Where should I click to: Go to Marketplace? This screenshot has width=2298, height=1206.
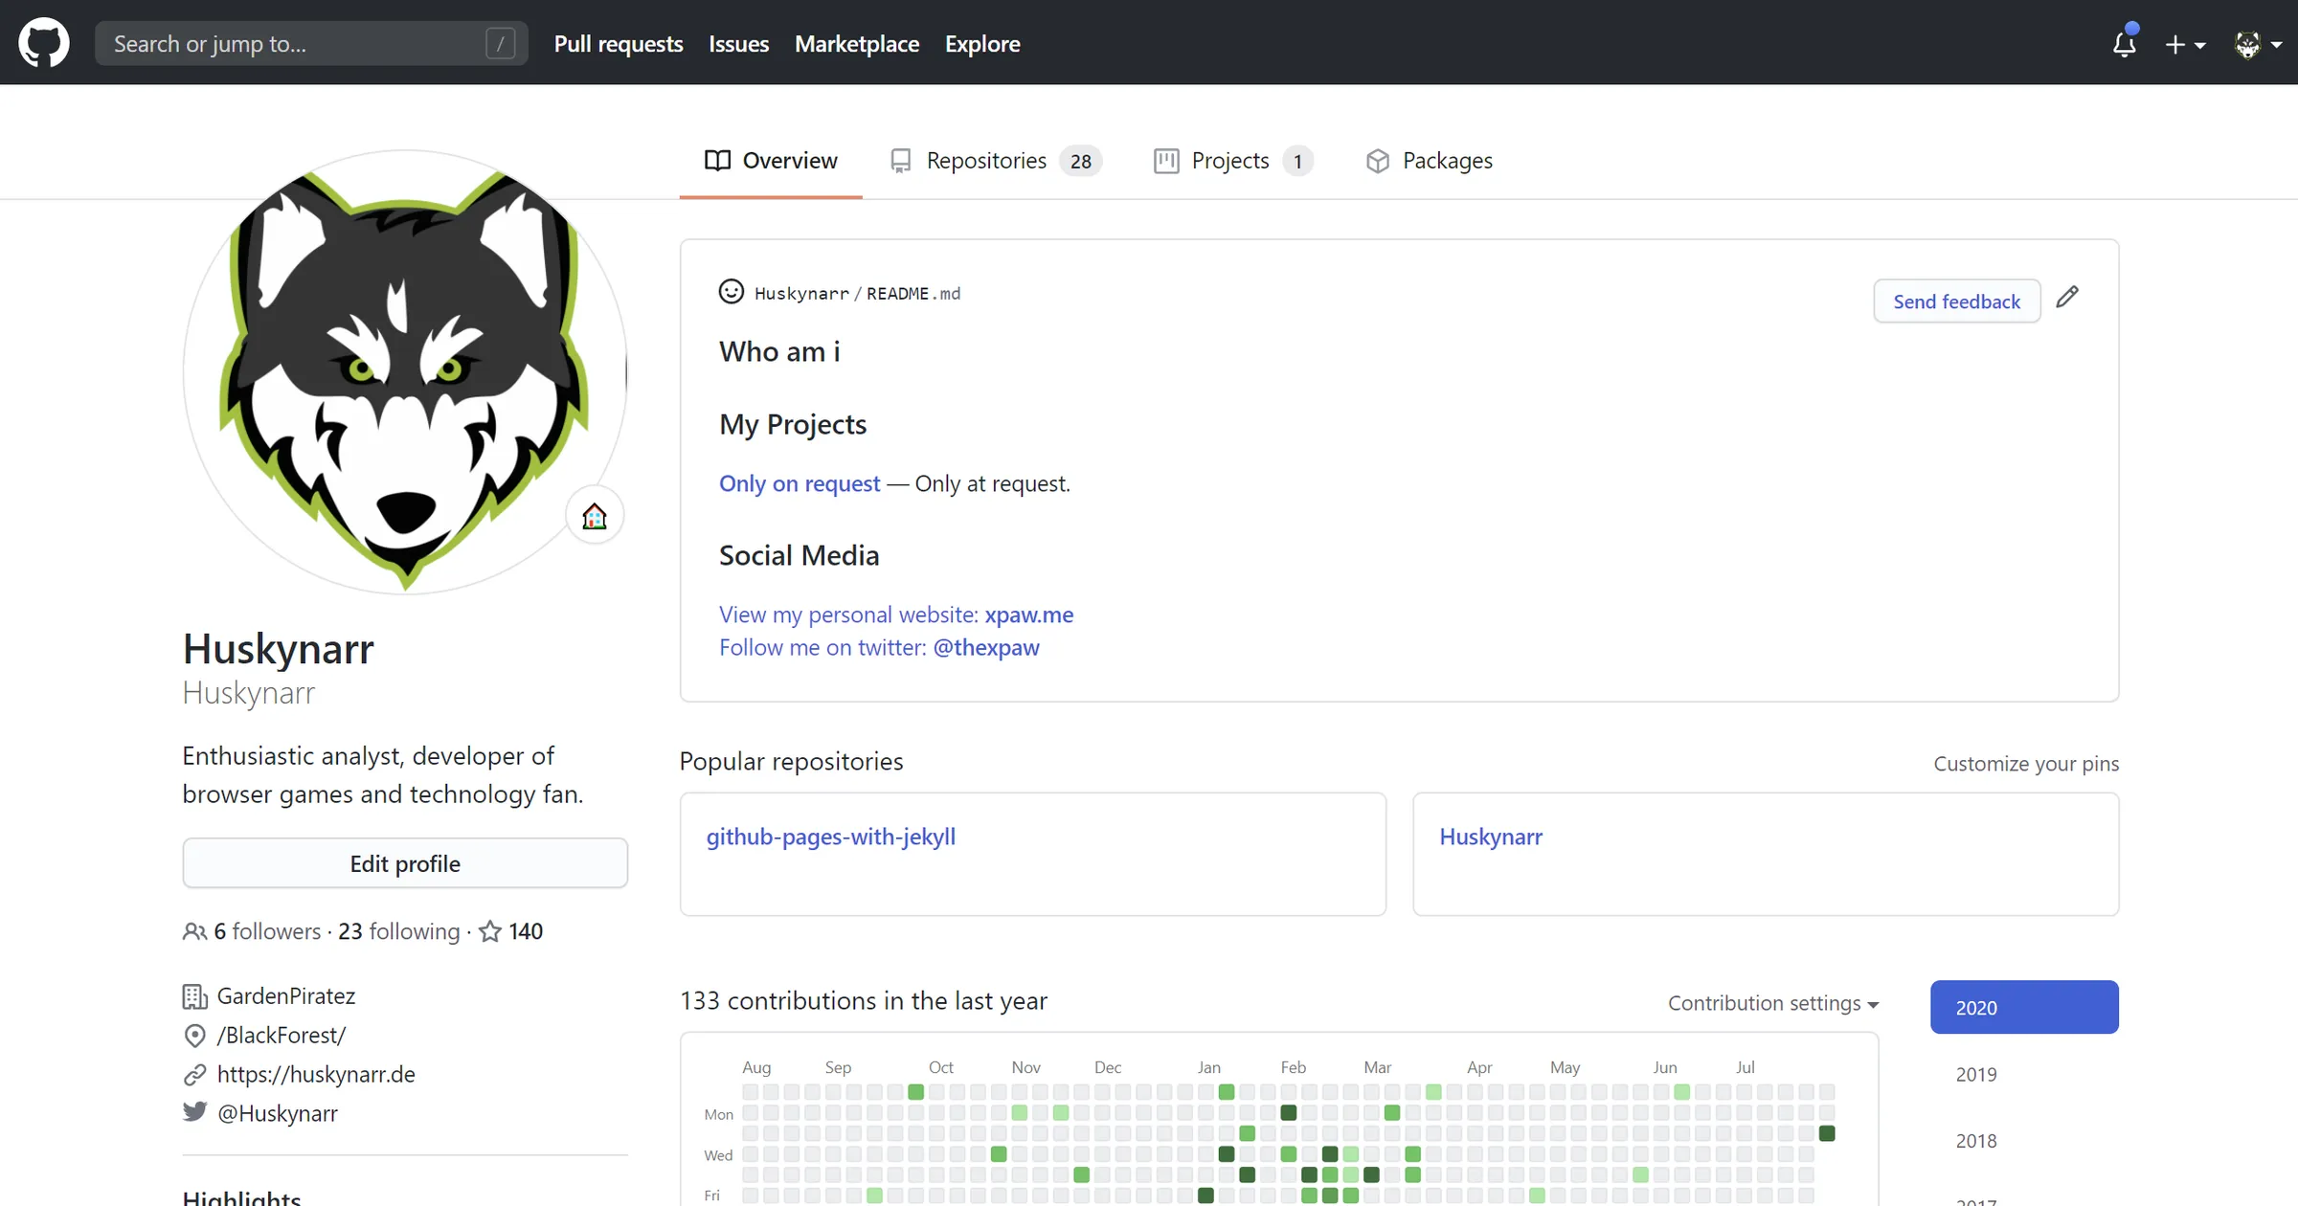pos(857,44)
